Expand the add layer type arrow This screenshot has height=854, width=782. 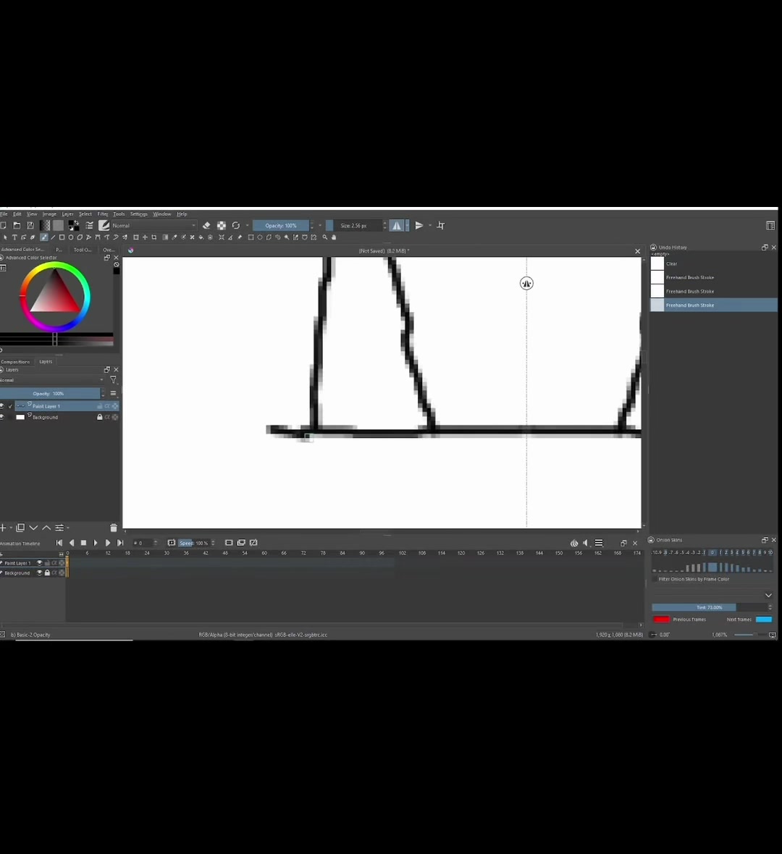[x=11, y=528]
